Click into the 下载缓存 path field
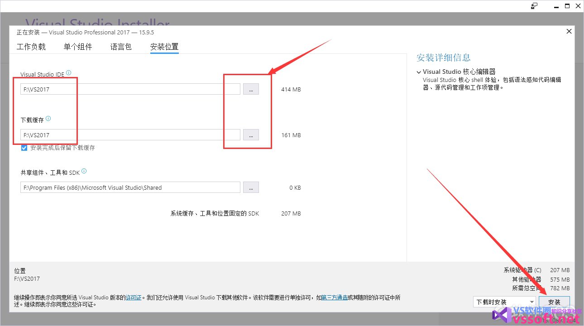The height and width of the screenshot is (326, 584). 130,134
